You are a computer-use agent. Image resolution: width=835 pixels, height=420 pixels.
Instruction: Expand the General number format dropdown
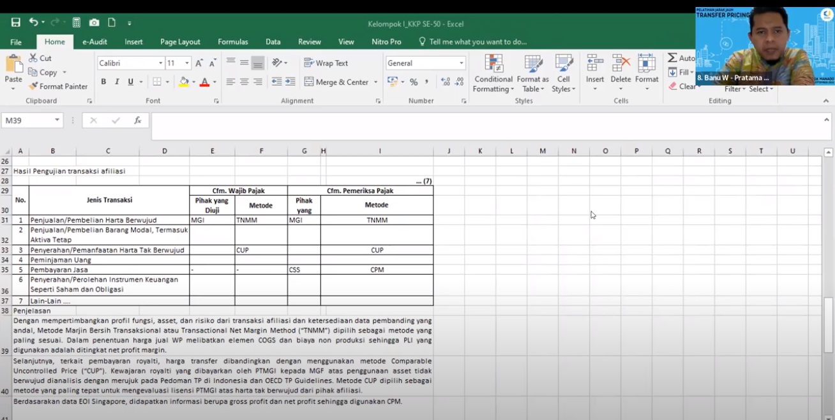click(x=461, y=63)
